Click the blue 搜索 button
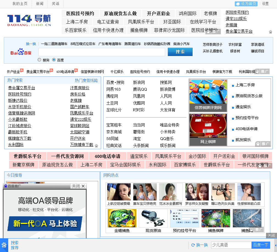 [x=180, y=52]
